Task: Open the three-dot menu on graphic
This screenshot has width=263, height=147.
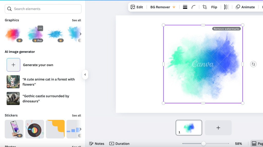Action: click(40, 28)
